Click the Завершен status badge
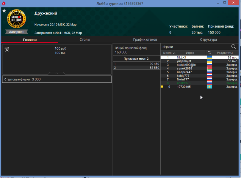This screenshot has height=178, width=241. point(17,32)
